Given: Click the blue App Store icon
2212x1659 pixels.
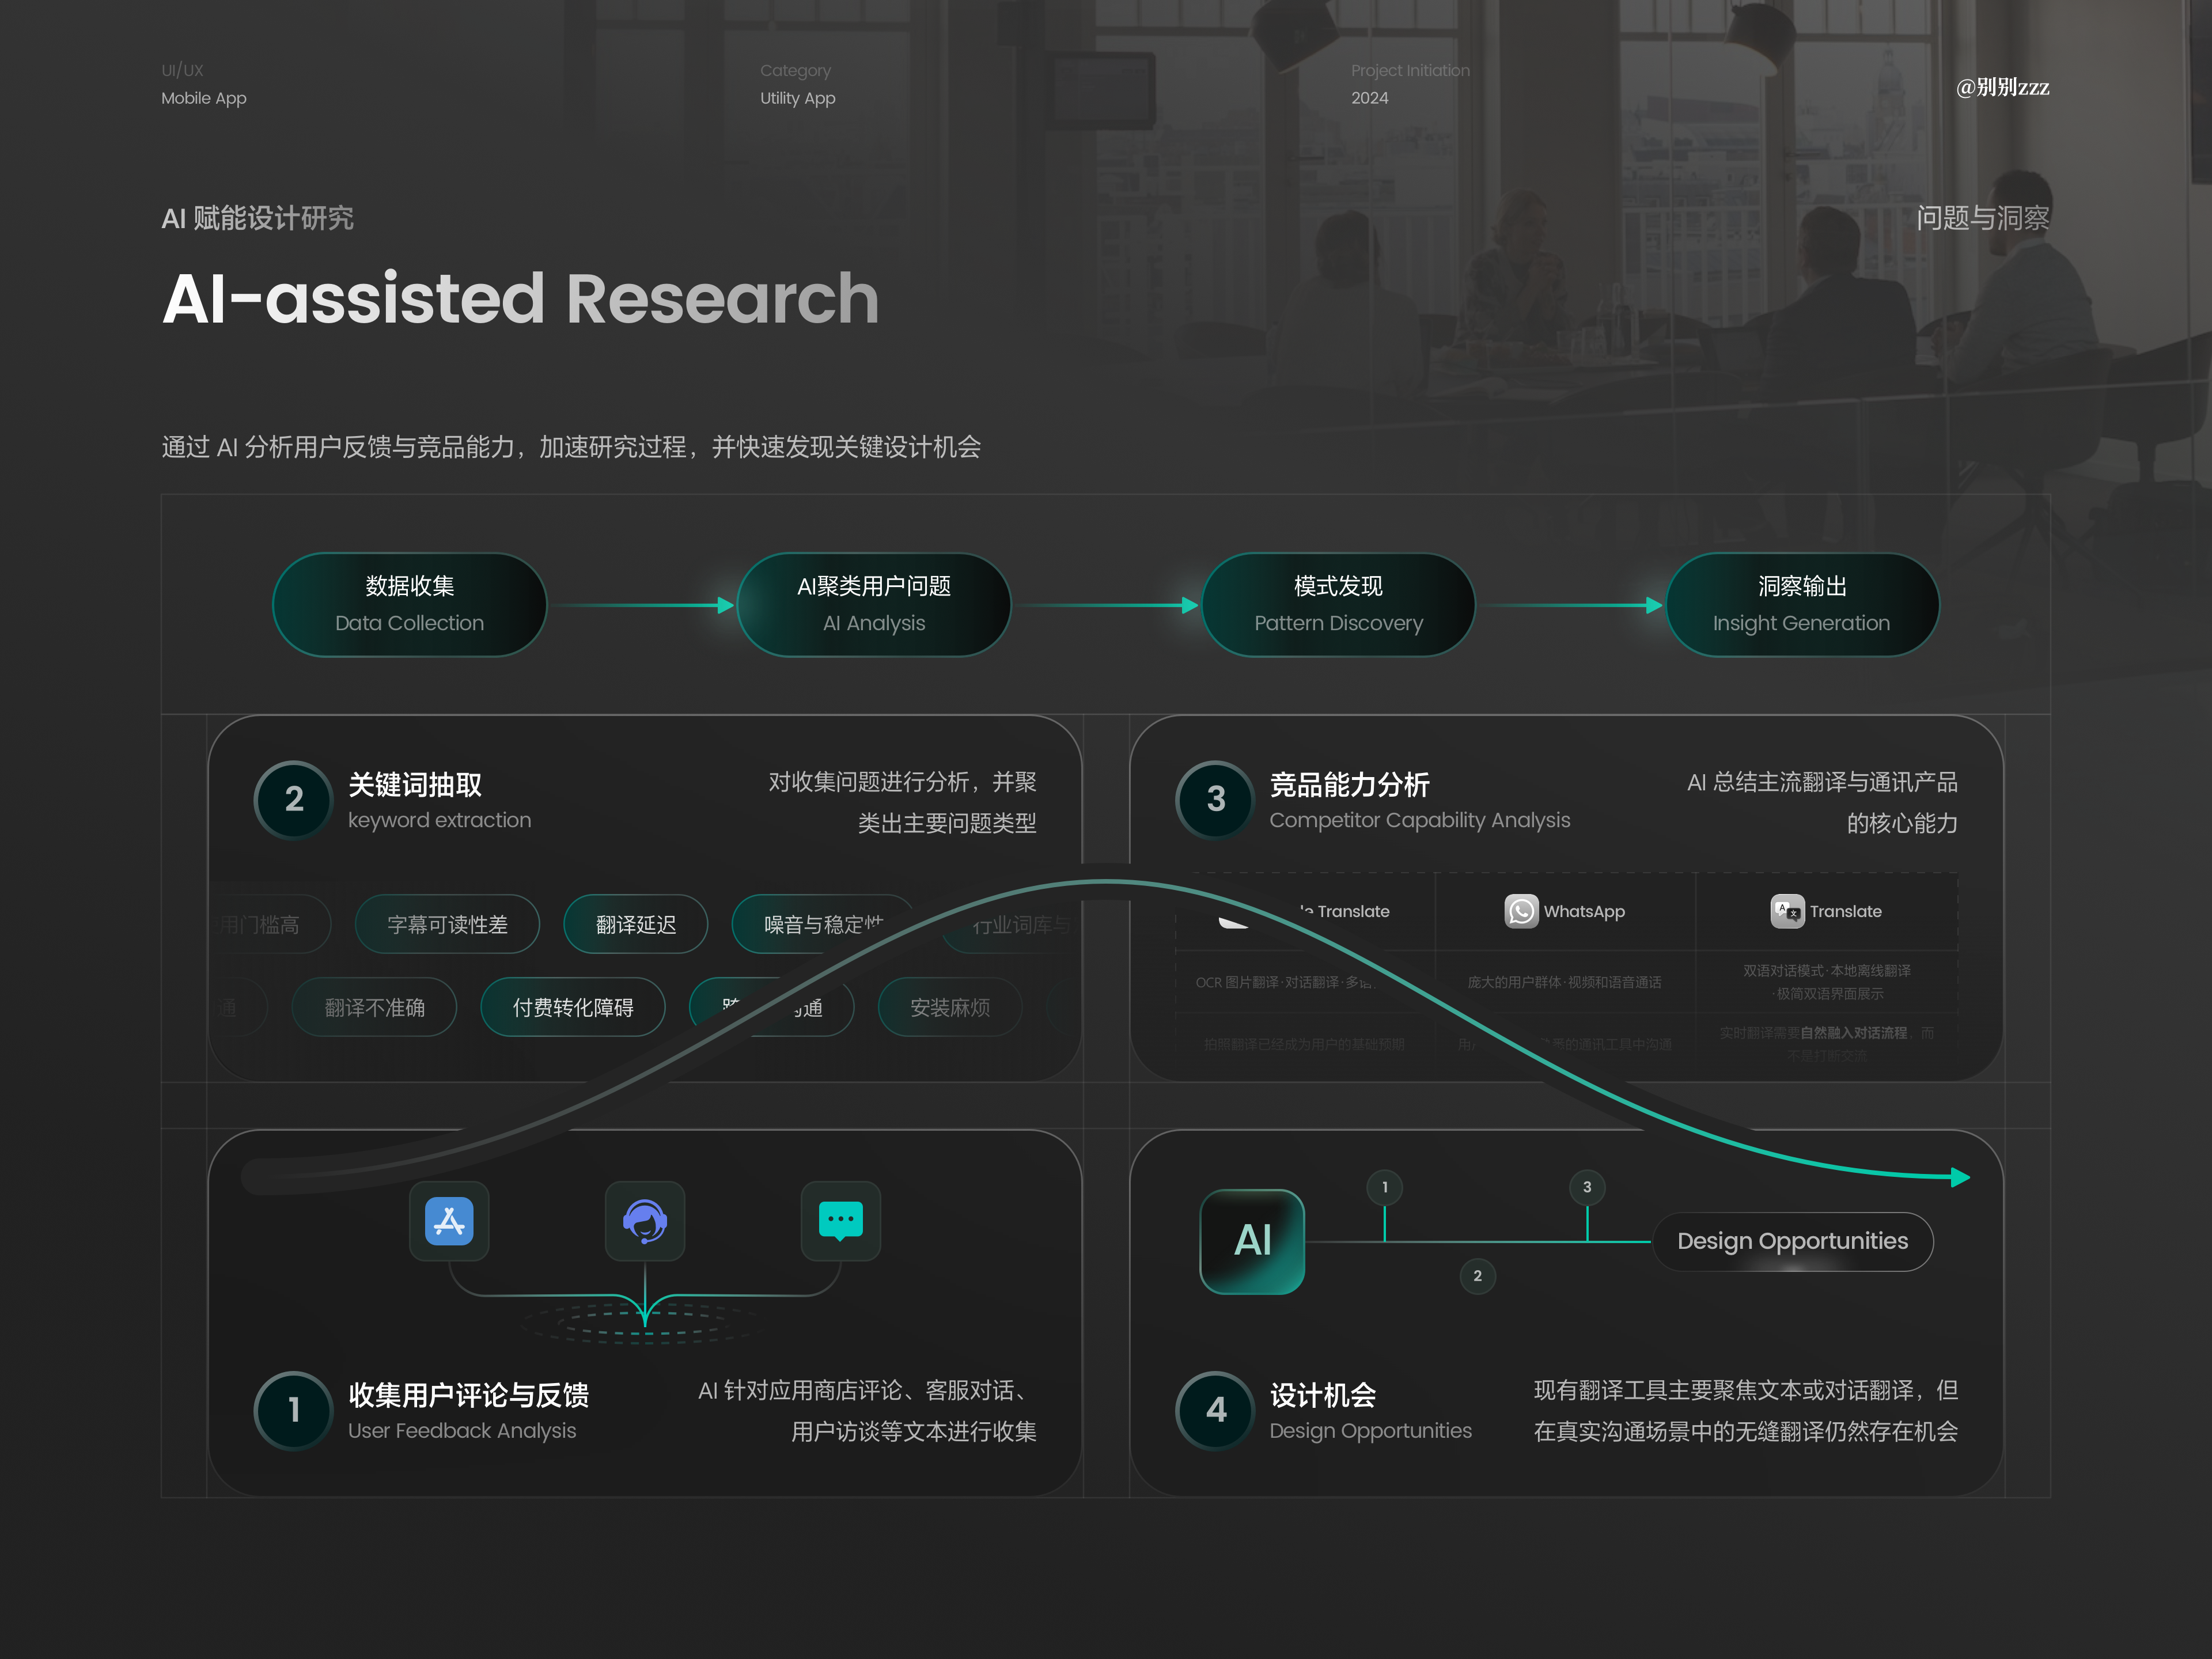Looking at the screenshot, I should click(449, 1221).
